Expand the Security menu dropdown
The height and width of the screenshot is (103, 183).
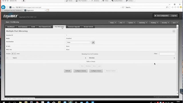pos(165,23)
